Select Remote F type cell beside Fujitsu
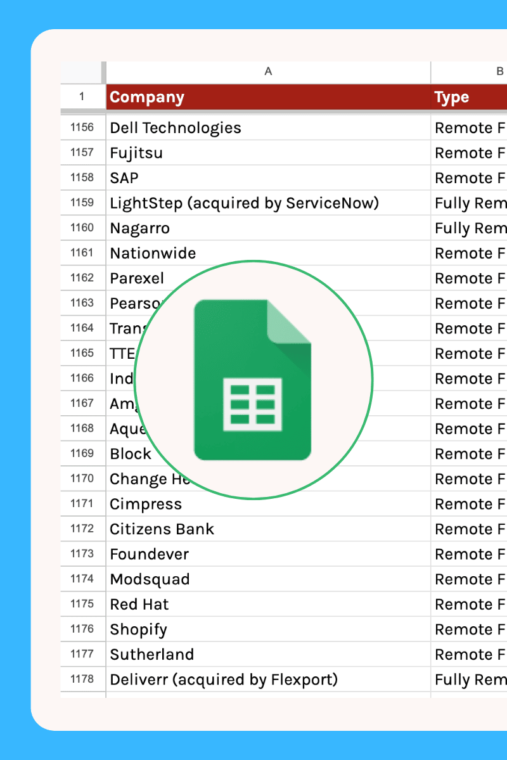507x760 pixels. coord(469,153)
